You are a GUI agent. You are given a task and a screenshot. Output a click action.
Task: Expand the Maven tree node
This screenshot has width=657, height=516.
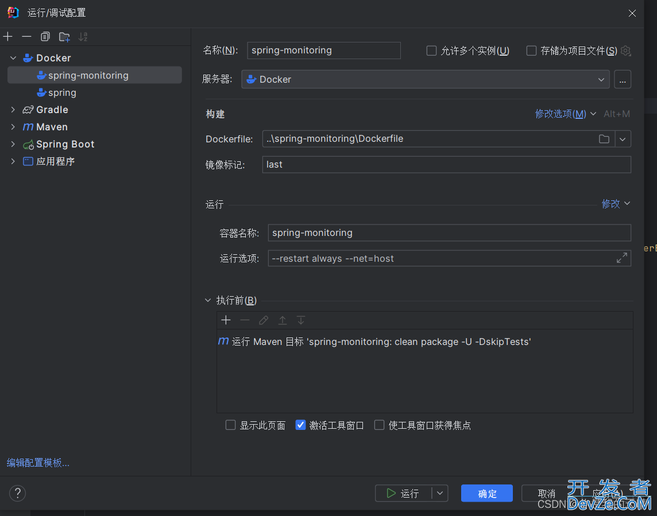(x=13, y=127)
